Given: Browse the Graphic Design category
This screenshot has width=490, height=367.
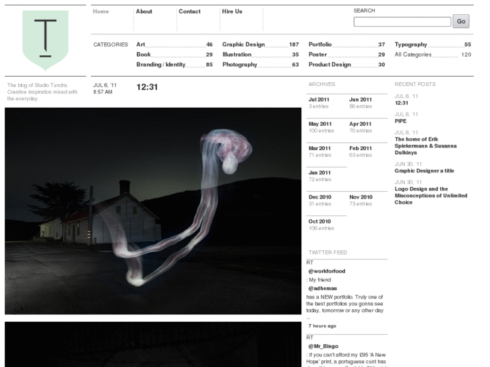Looking at the screenshot, I should (243, 44).
